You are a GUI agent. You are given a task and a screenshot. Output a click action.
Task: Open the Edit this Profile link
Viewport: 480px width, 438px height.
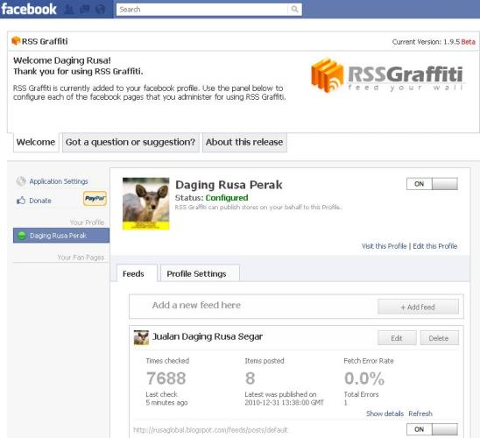[x=434, y=246]
